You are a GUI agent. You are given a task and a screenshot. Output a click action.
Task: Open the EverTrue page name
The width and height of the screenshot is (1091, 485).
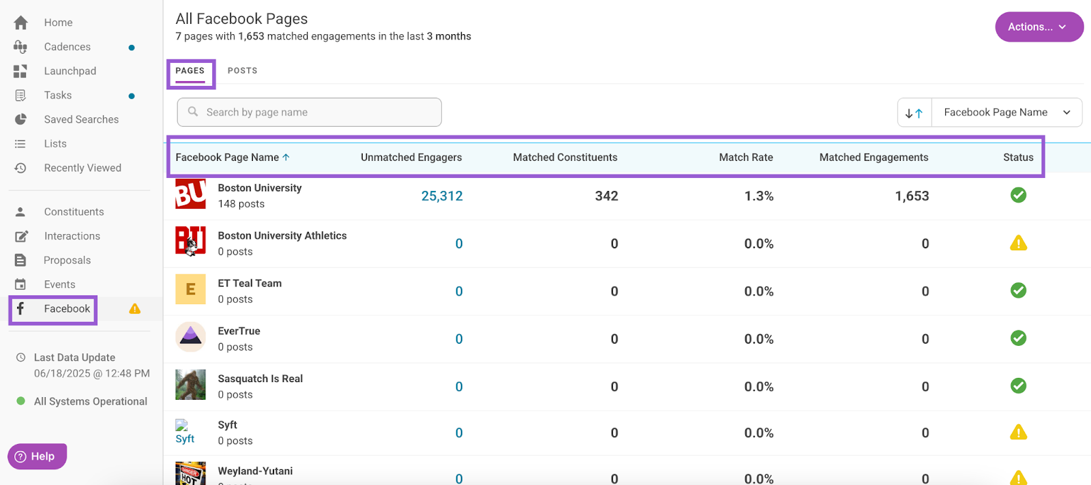click(239, 332)
